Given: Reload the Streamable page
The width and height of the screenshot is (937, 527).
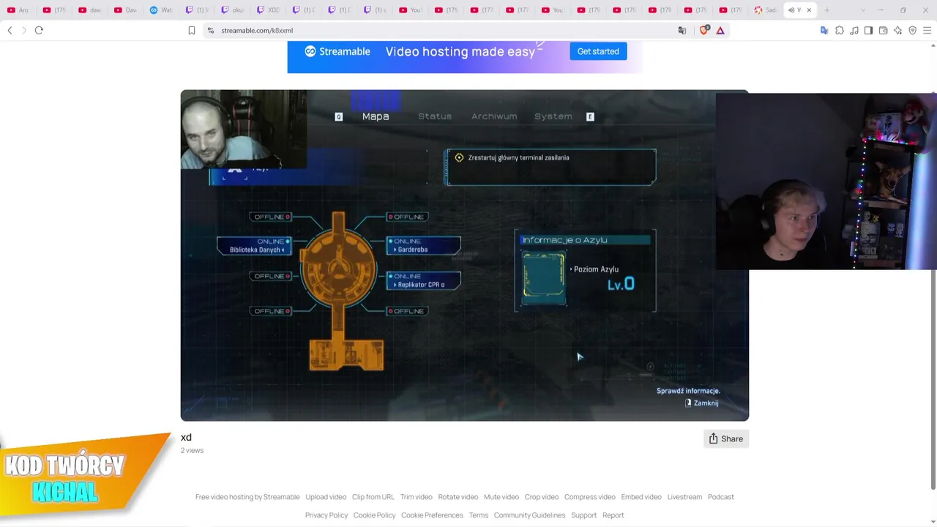Looking at the screenshot, I should point(39,30).
